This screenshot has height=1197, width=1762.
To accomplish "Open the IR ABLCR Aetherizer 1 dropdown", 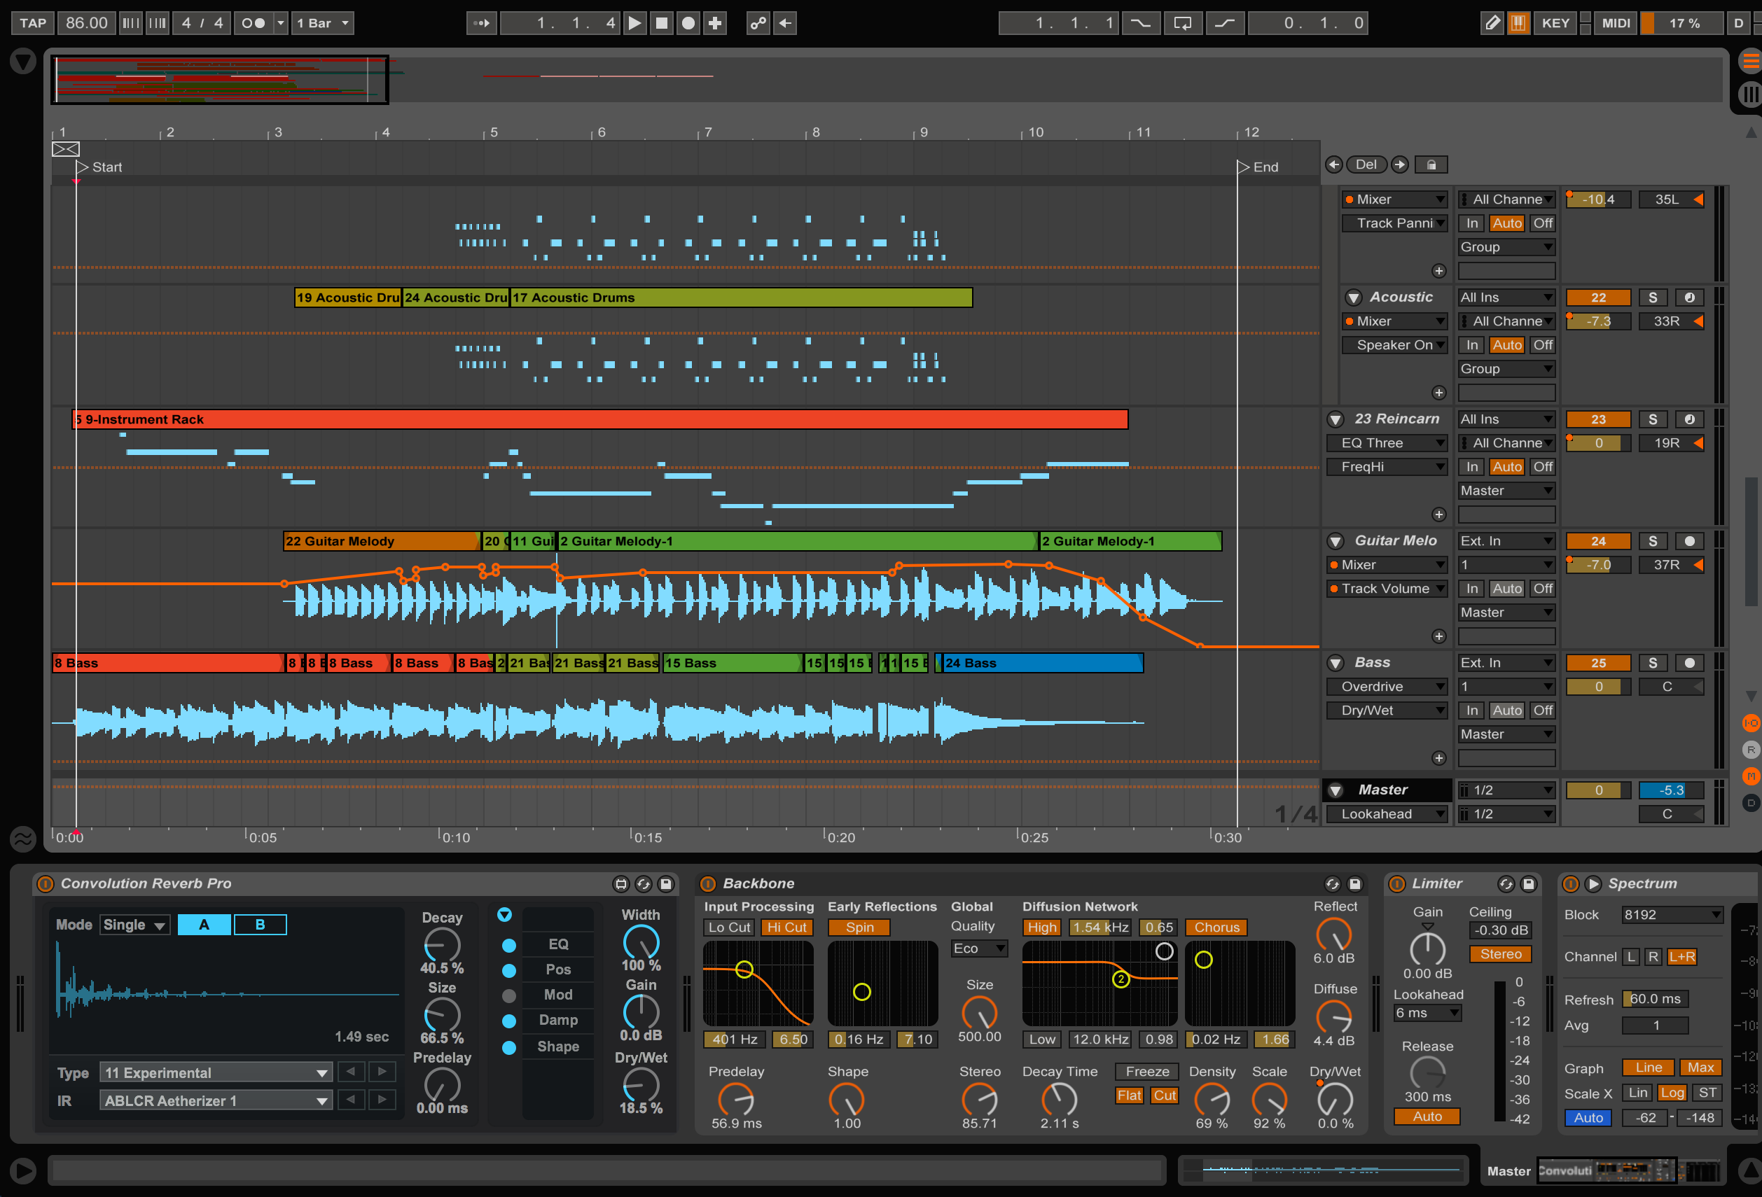I will [215, 1100].
